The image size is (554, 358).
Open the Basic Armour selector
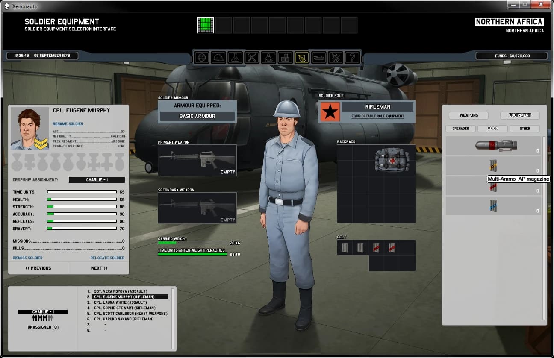click(x=197, y=116)
